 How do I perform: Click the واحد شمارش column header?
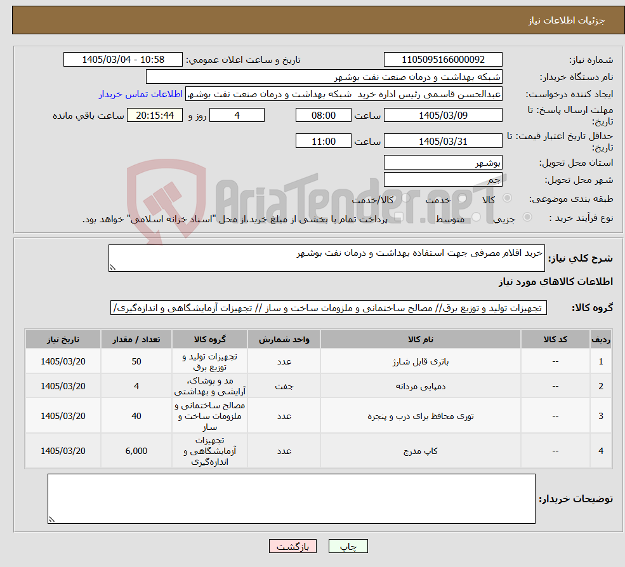point(284,339)
